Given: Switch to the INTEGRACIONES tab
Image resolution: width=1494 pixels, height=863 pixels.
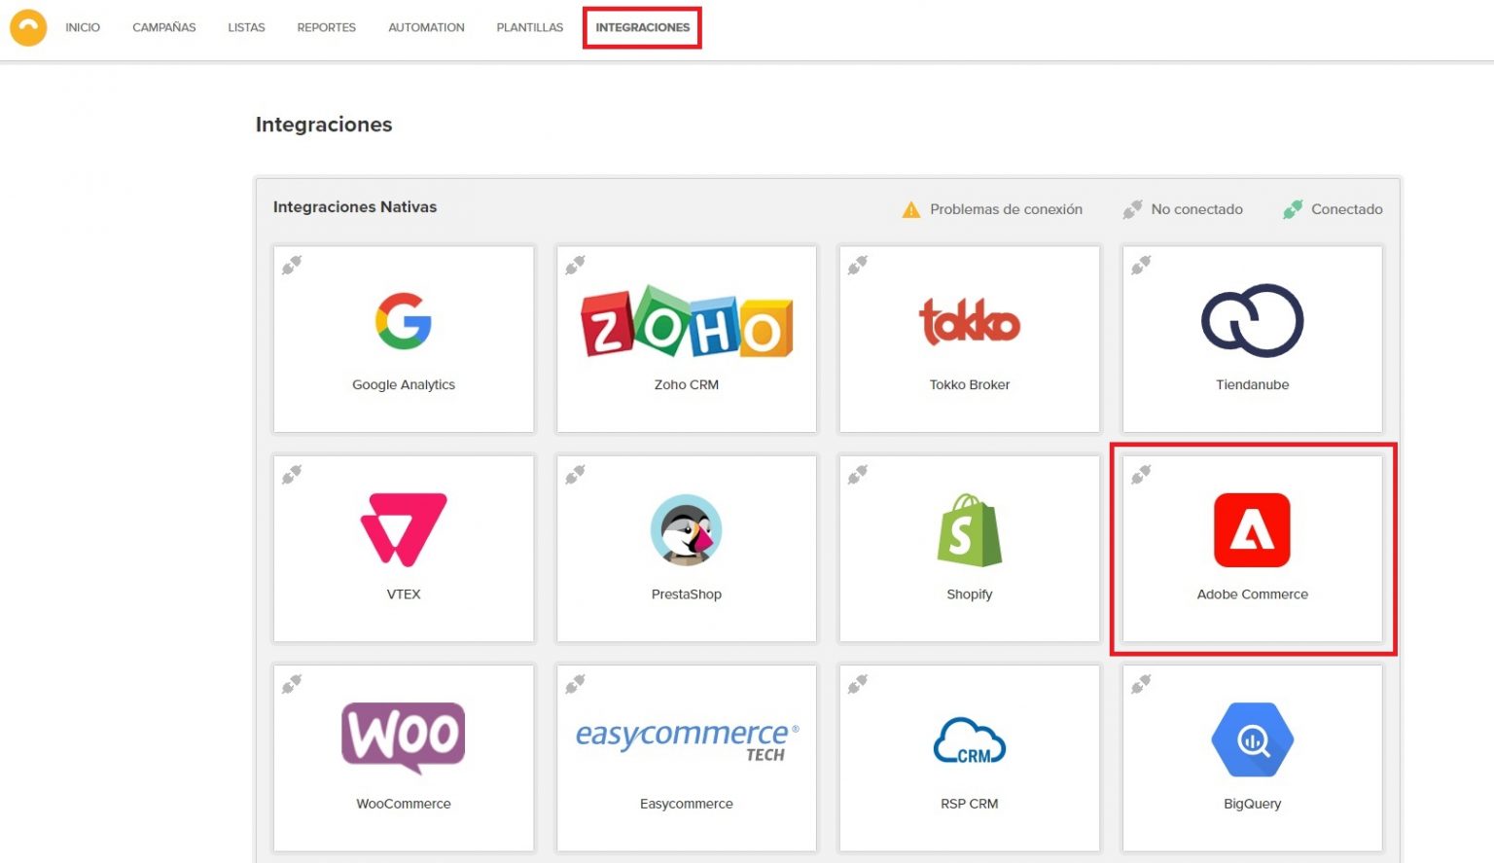Looking at the screenshot, I should click(642, 27).
